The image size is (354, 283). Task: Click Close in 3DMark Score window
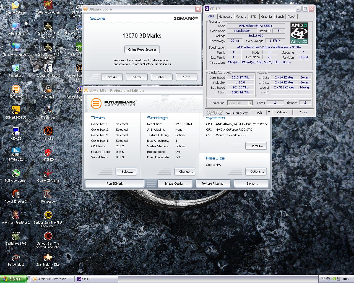[x=186, y=77]
